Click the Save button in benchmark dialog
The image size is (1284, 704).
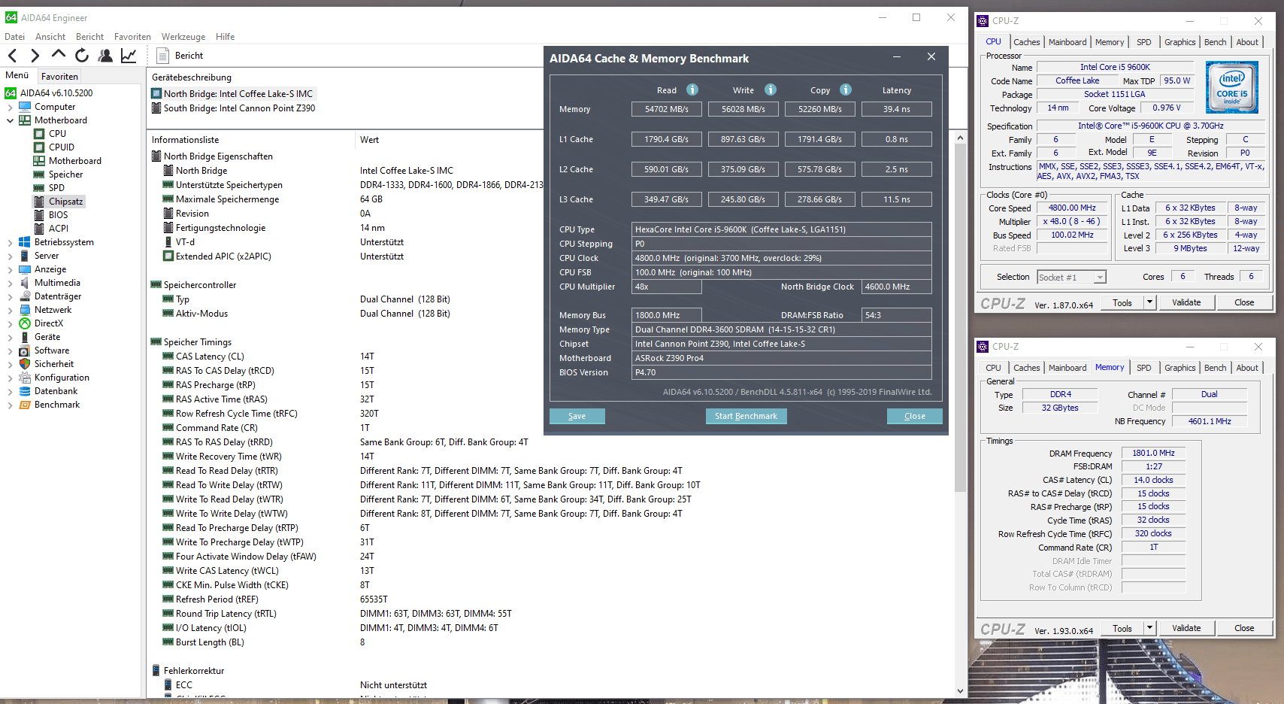[x=577, y=416]
